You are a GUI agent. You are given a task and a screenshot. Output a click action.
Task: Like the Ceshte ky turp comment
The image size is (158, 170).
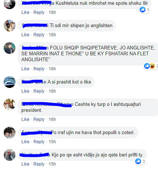click(25, 119)
